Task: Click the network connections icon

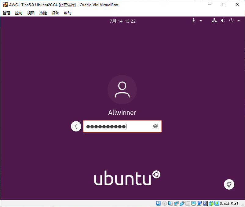Action: [214, 20]
